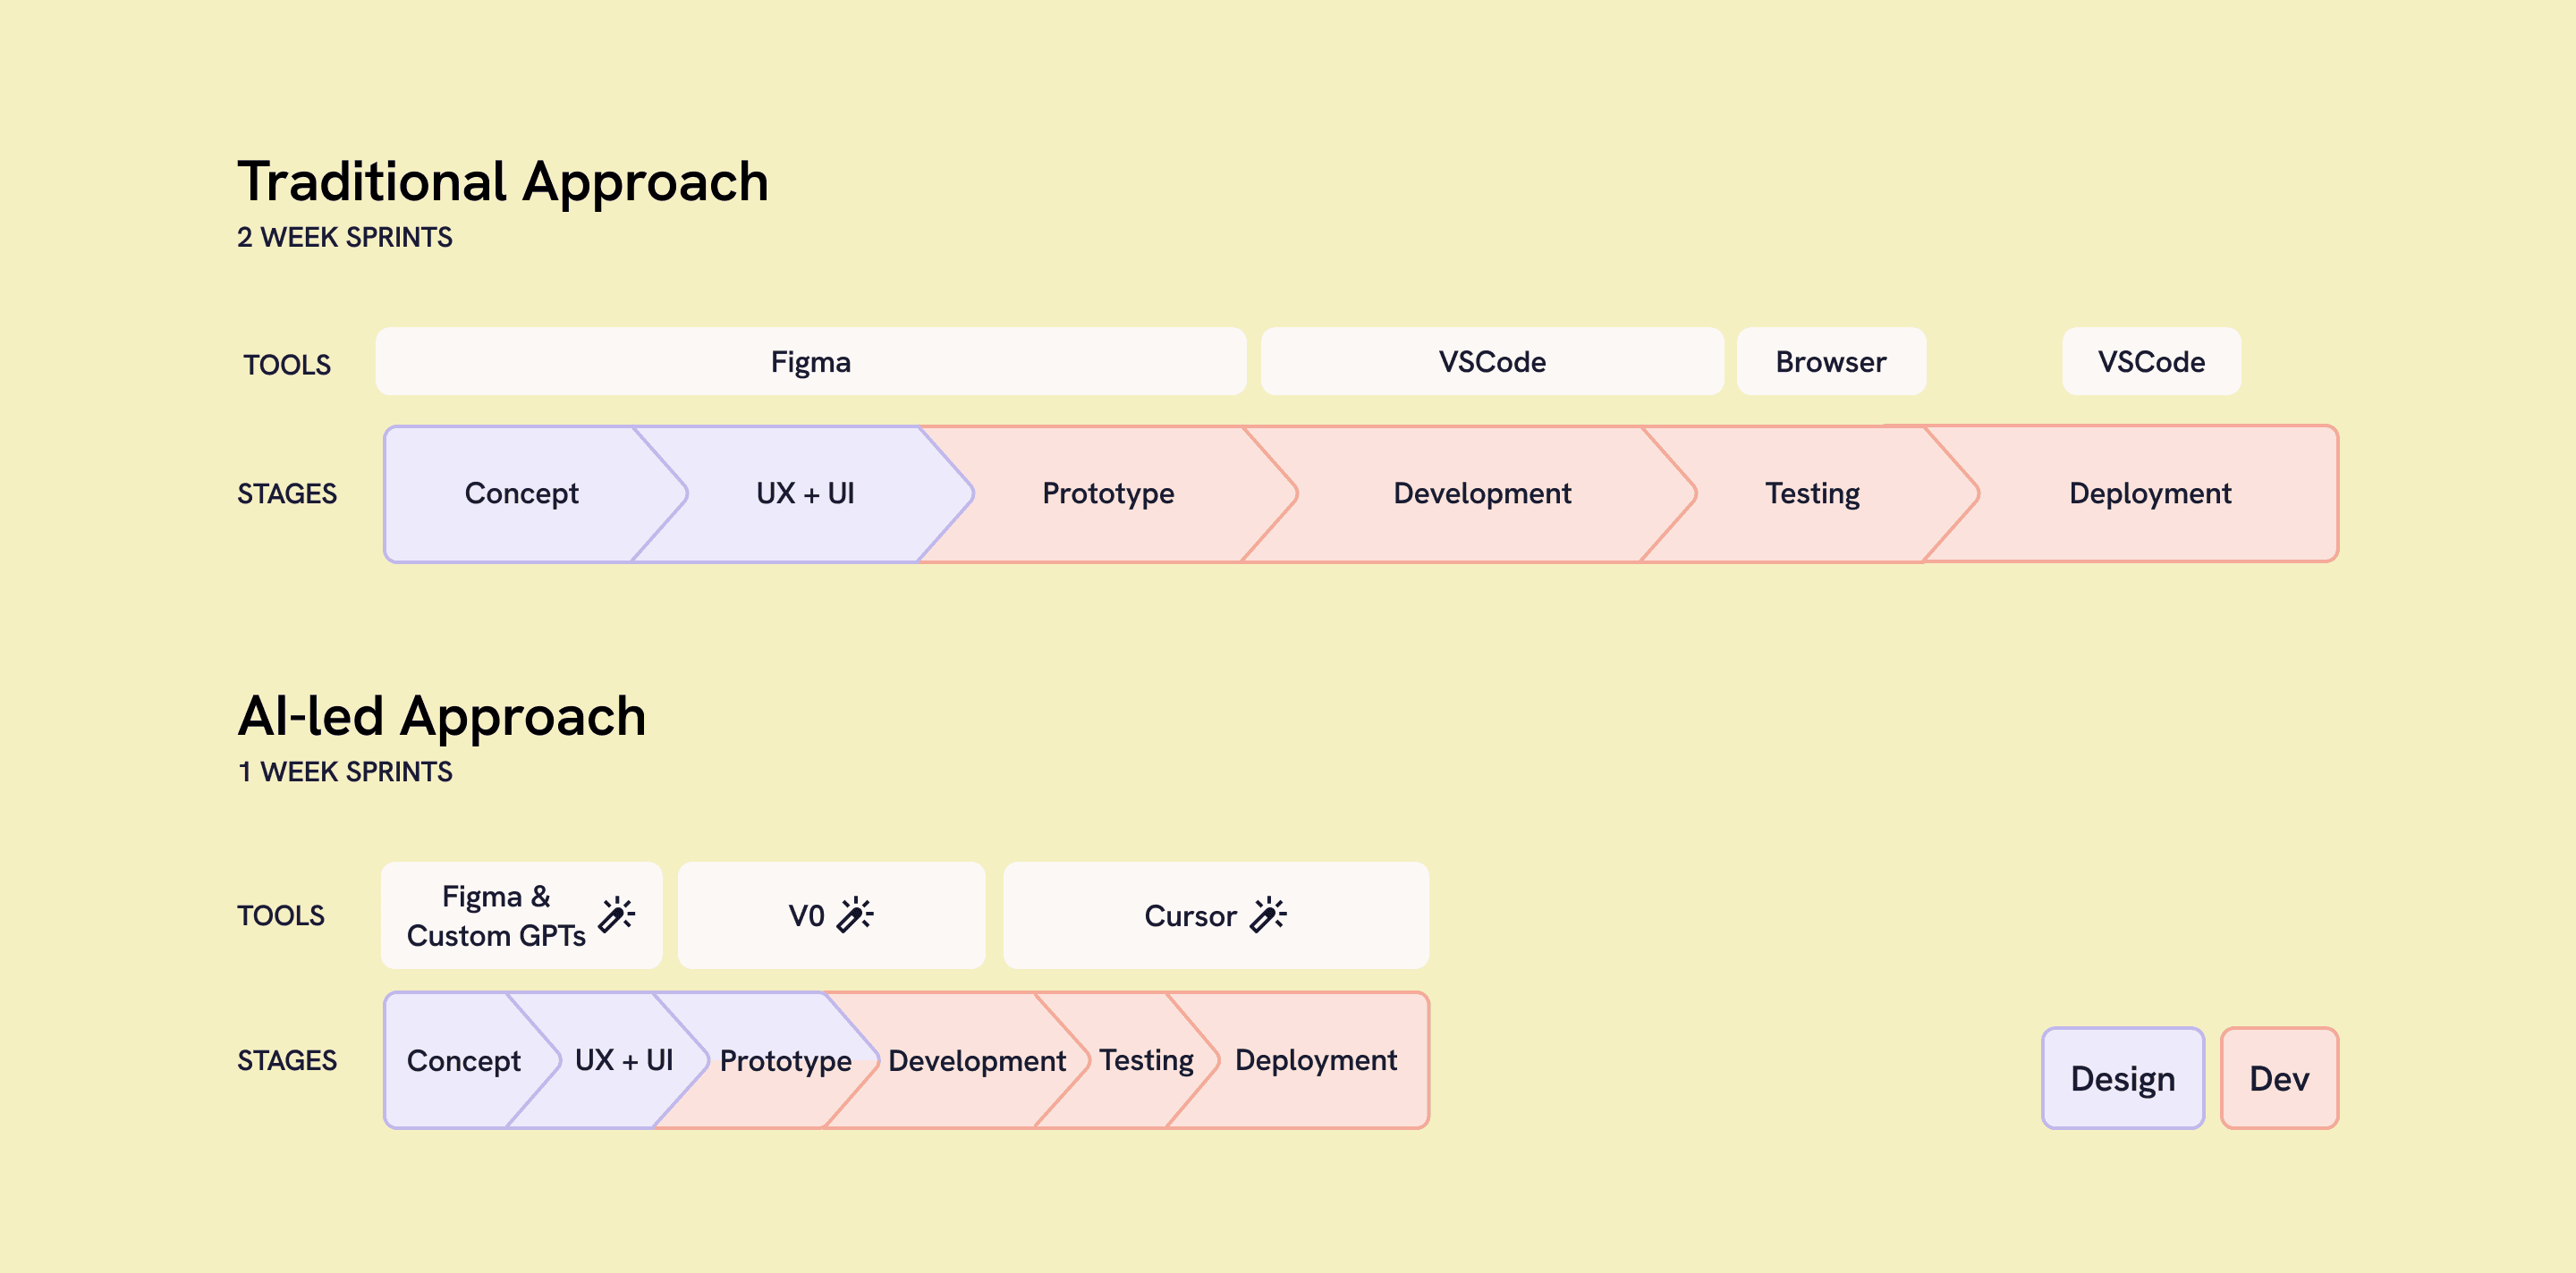Select the Traditional UX + UI stage

tap(805, 493)
